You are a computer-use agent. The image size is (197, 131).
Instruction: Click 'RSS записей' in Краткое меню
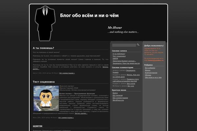tap(118, 96)
